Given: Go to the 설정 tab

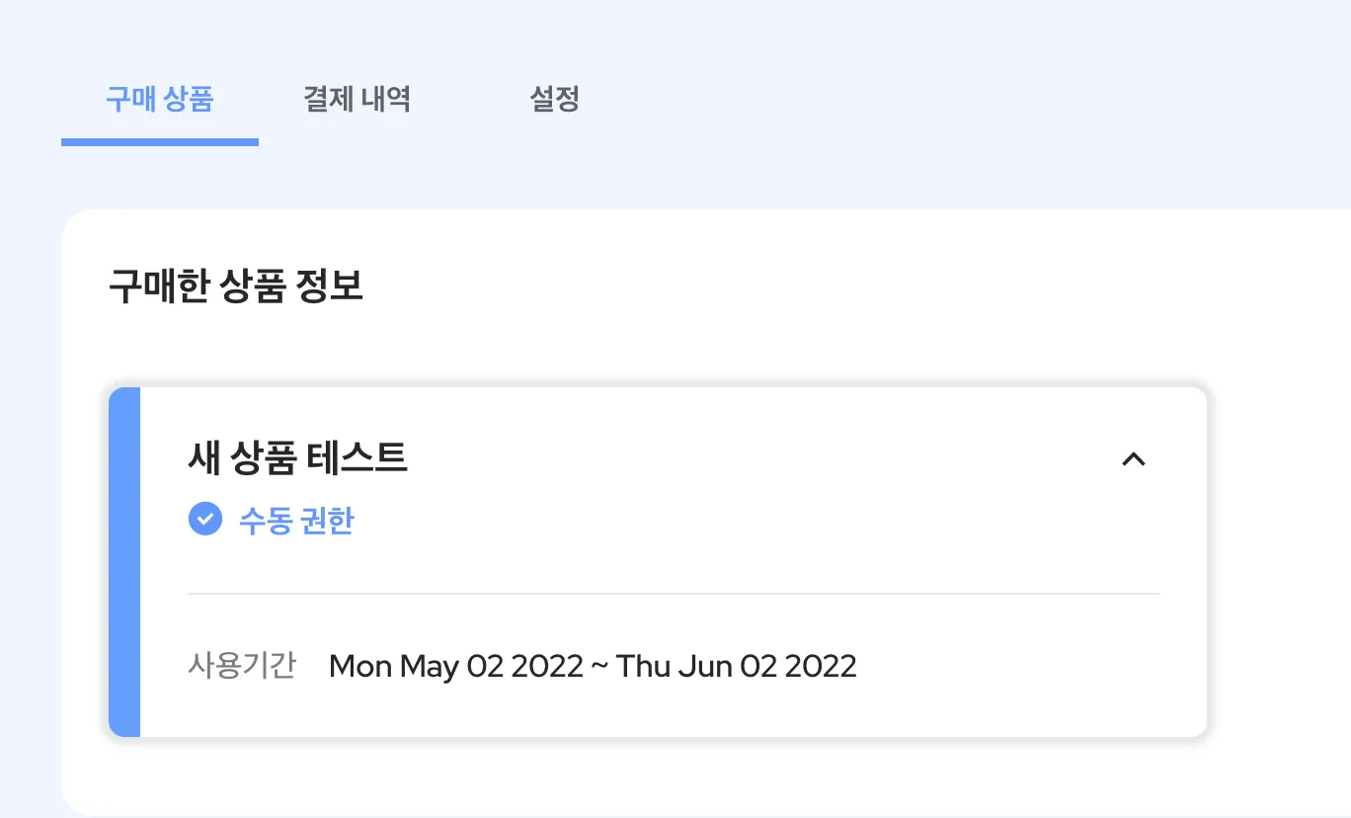Looking at the screenshot, I should tap(554, 99).
